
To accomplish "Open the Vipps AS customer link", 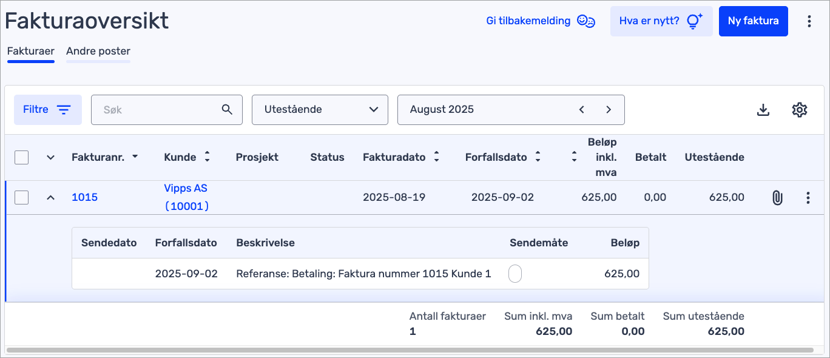I will 186,189.
